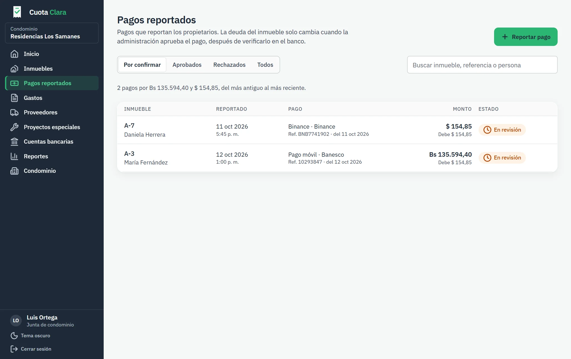Click the LO user avatar
Screen dimensions: 571x359
pos(16,321)
